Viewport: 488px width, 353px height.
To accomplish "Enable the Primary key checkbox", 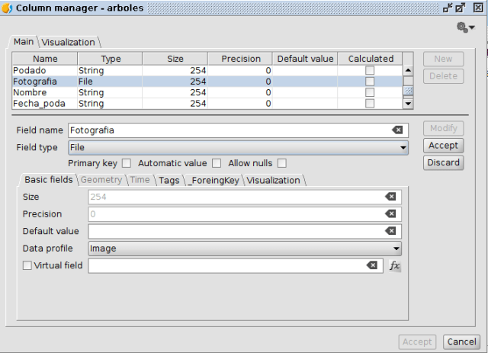I will 127,163.
